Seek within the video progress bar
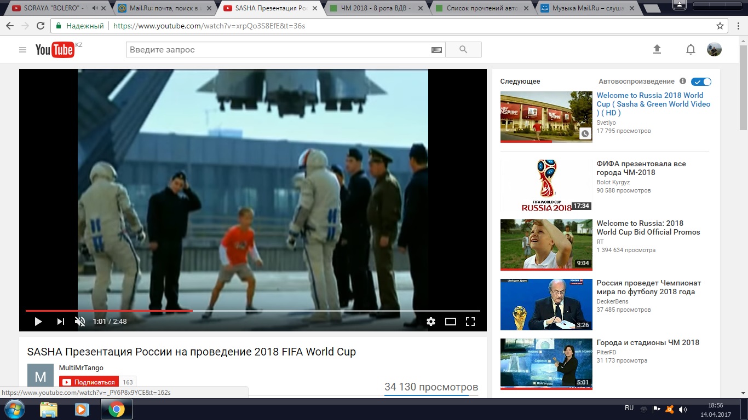This screenshot has height=420, width=748. (252, 311)
